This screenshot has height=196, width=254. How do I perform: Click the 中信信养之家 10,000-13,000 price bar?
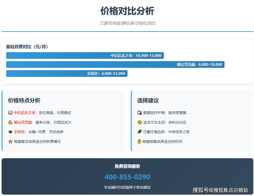(x=85, y=56)
